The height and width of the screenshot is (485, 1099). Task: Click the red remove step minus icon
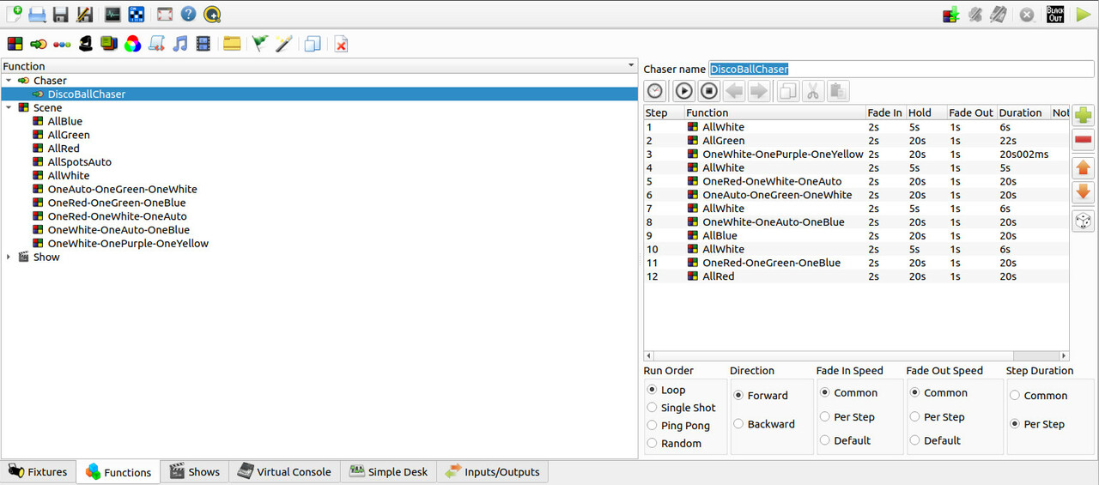(1084, 142)
